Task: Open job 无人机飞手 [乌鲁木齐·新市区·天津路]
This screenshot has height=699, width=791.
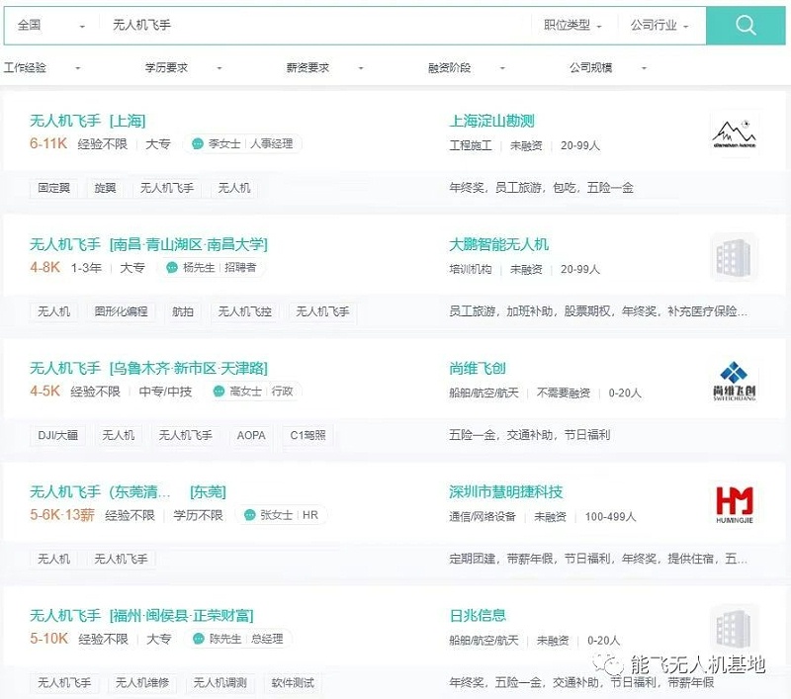Action: [148, 368]
